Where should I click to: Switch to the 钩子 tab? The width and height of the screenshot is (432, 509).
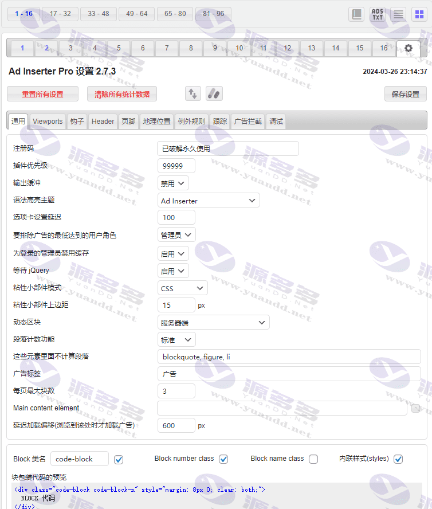(x=77, y=122)
